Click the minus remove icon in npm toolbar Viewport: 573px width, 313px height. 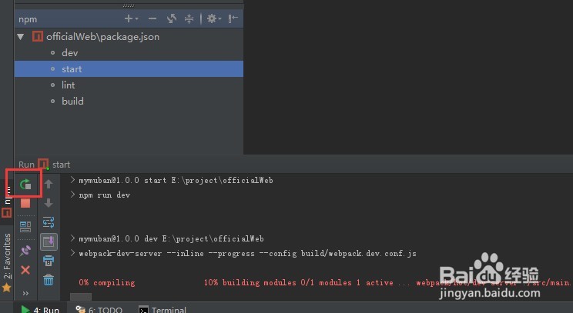click(152, 18)
